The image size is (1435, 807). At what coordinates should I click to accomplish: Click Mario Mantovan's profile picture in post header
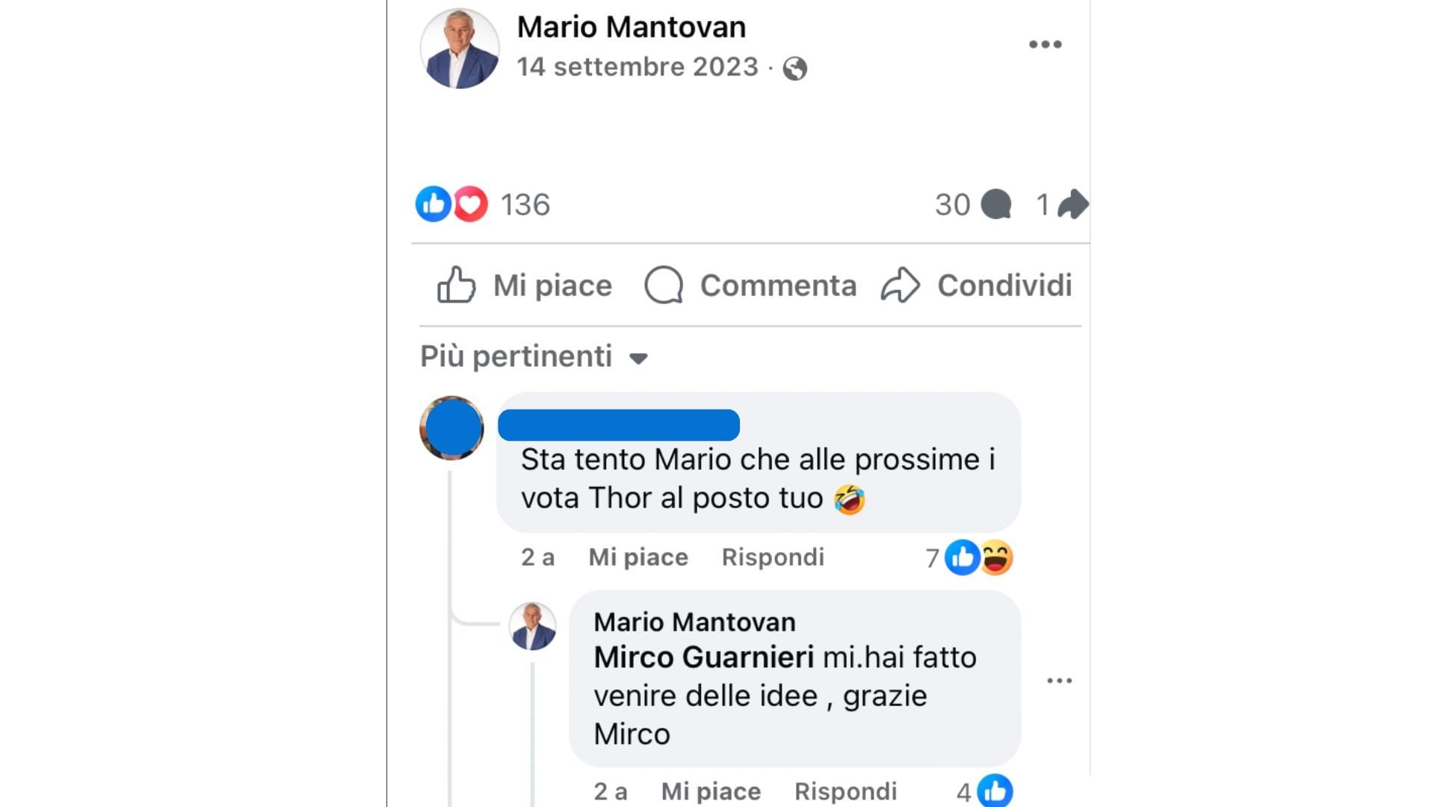(x=460, y=49)
